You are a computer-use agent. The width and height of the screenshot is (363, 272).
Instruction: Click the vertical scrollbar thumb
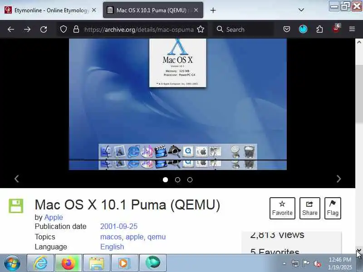359,94
